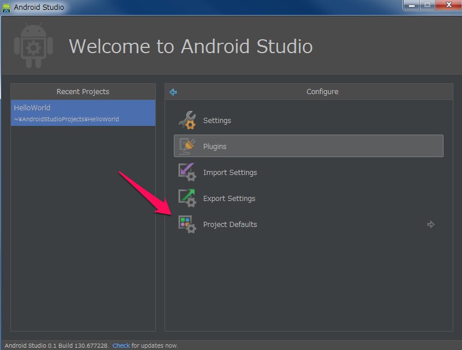This screenshot has width=462, height=350.
Task: Click the Project Defaults colored squares icon
Action: [x=187, y=224]
